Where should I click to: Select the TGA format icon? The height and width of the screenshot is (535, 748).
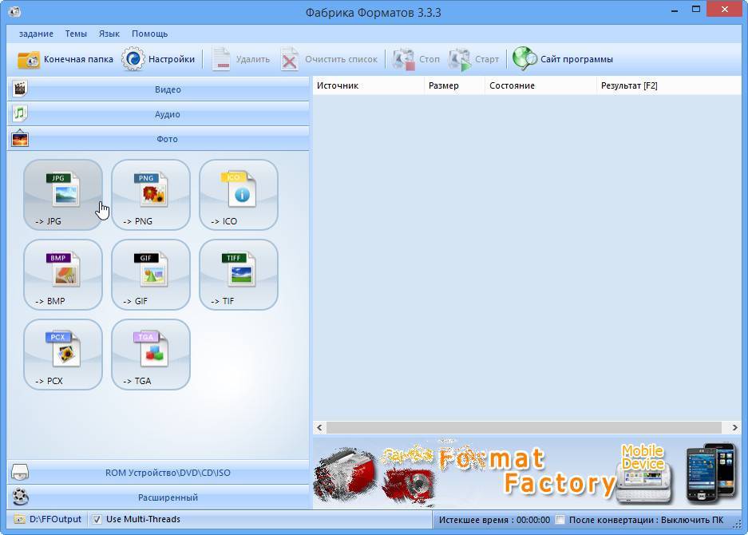[x=151, y=354]
